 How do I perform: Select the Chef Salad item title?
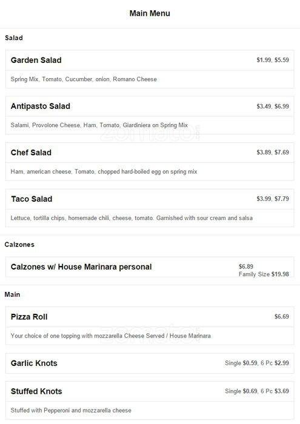tap(31, 153)
